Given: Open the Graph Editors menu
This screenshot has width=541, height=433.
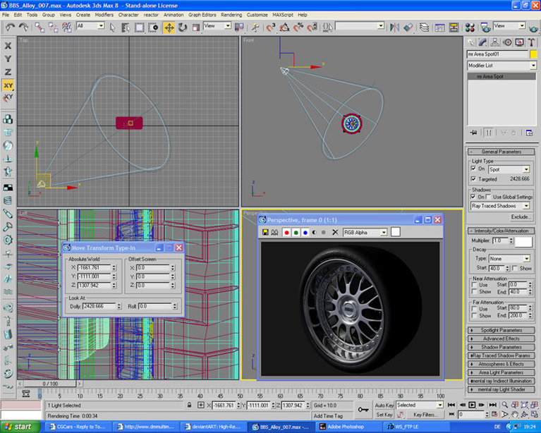Looking at the screenshot, I should coord(201,14).
